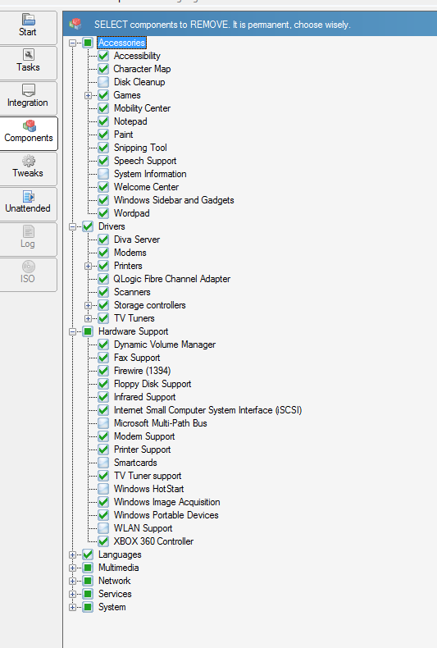Open the ISO disc icon
The width and height of the screenshot is (437, 648).
pos(28,267)
